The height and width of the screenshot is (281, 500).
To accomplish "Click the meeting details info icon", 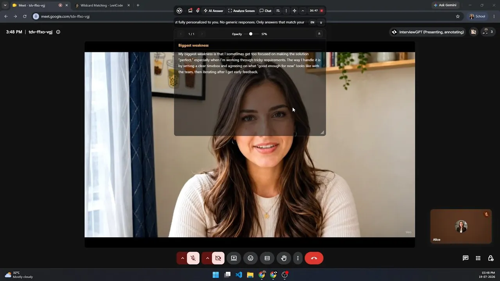I will point(58,32).
